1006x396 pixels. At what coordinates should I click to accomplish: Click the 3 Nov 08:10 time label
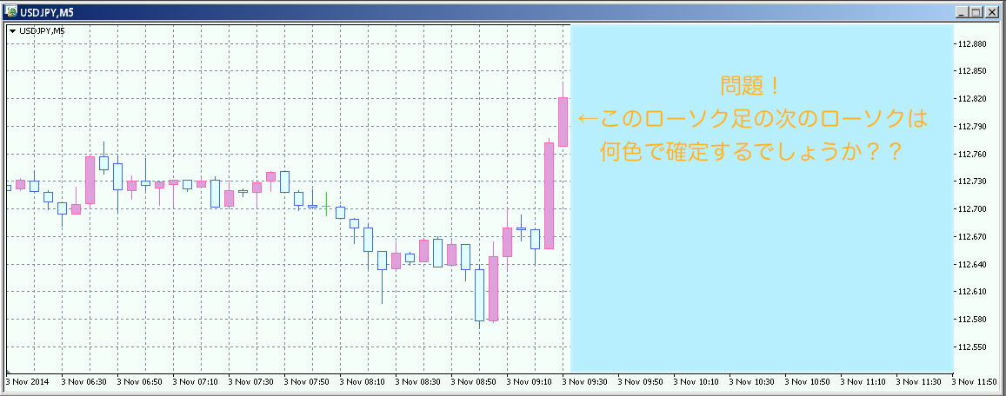[x=363, y=381]
